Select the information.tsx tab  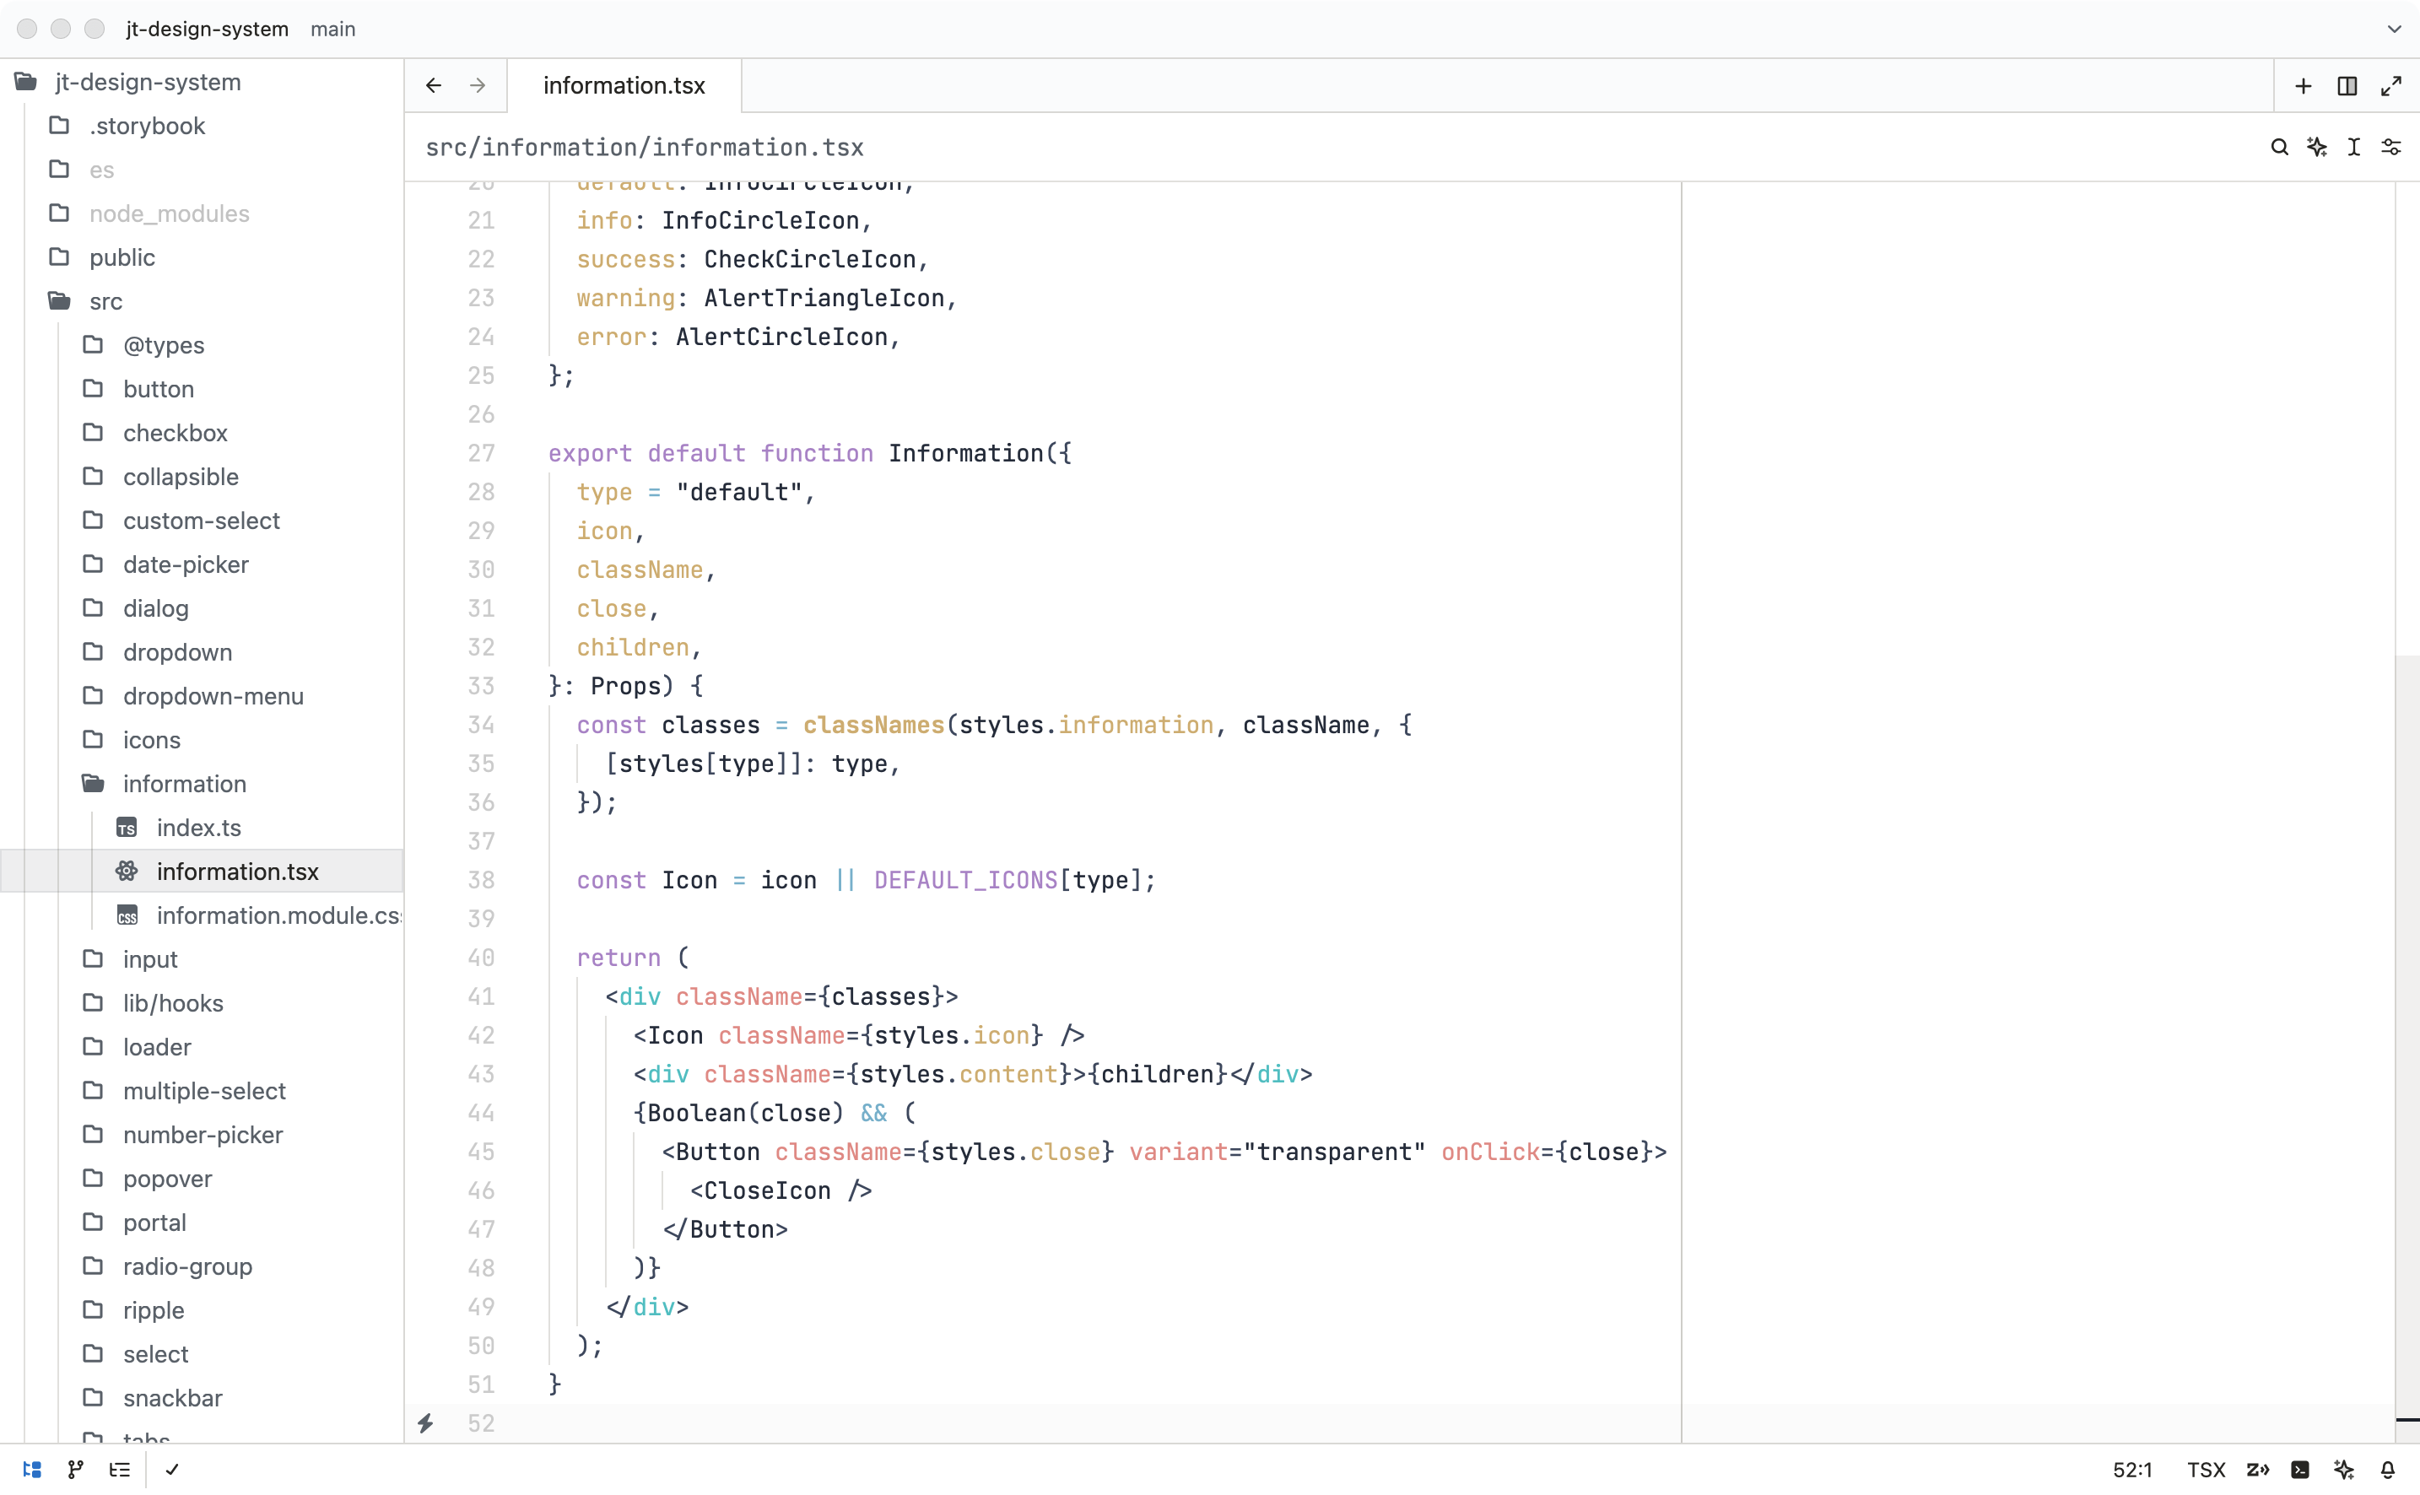pyautogui.click(x=624, y=86)
